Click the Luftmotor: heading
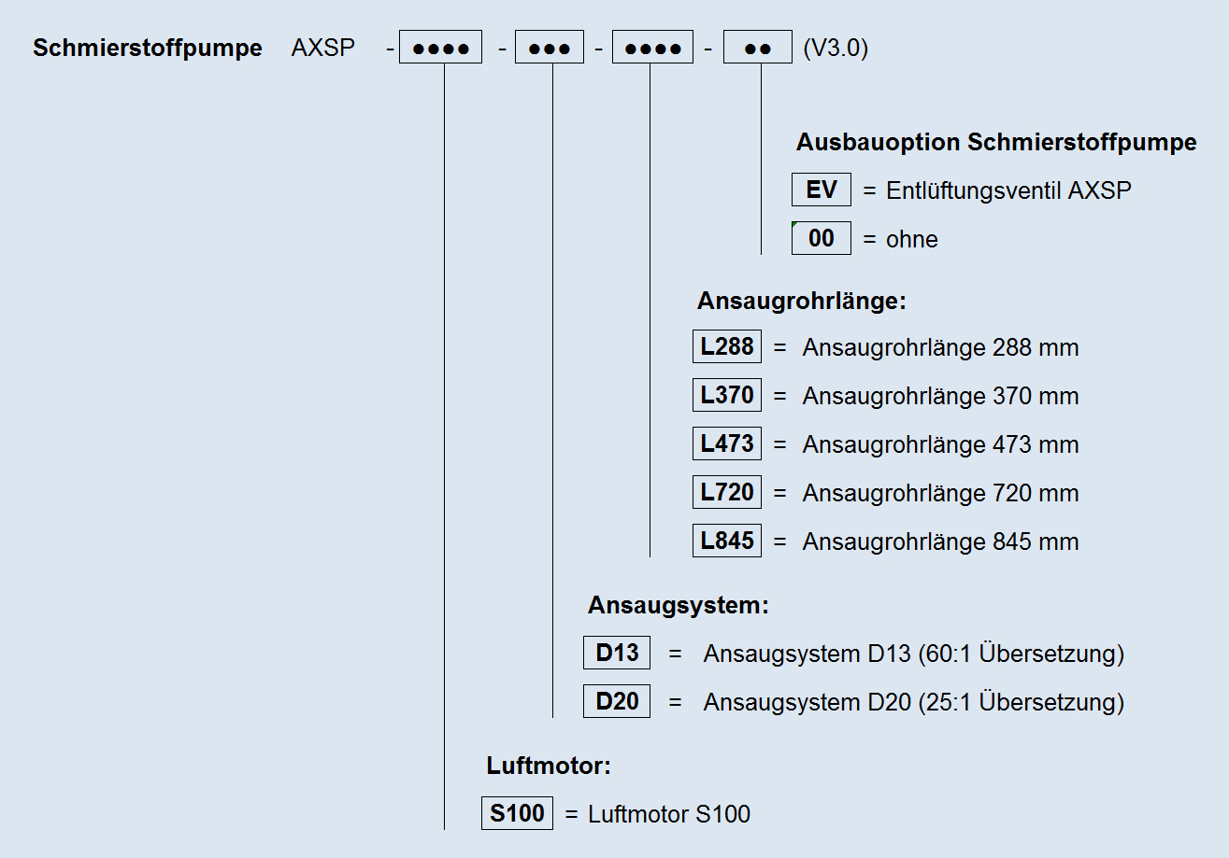1229x858 pixels. 549,767
